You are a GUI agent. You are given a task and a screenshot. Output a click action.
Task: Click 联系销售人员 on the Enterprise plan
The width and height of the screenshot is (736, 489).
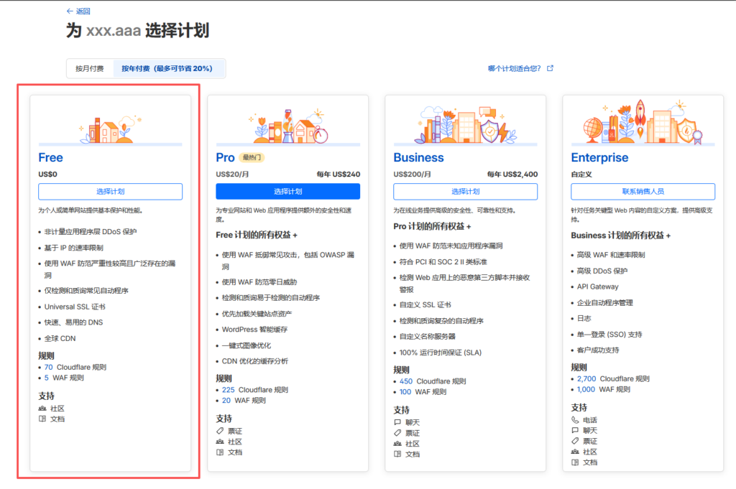643,191
